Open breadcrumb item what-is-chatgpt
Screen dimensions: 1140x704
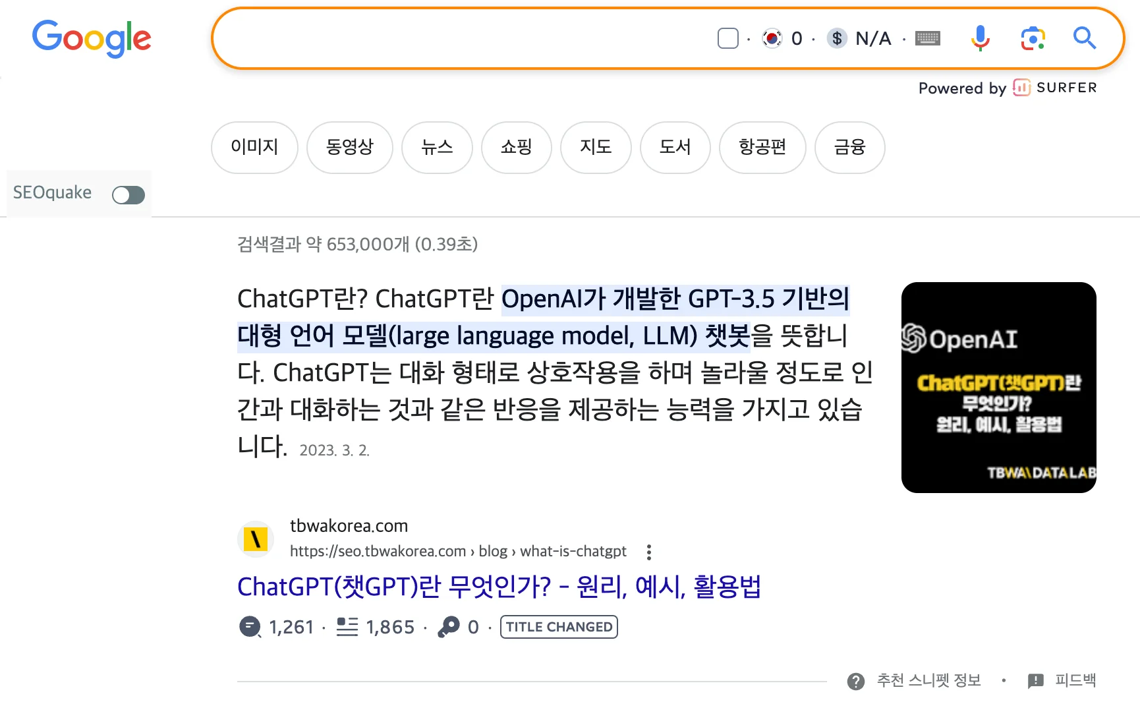pos(572,551)
